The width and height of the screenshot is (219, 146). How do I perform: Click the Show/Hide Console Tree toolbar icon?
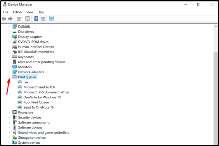click(19, 19)
